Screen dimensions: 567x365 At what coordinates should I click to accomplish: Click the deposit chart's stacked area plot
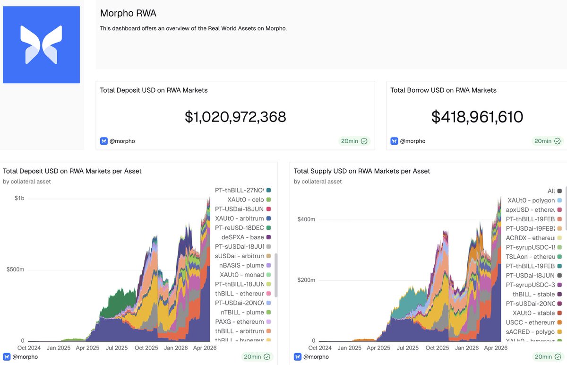click(x=119, y=269)
